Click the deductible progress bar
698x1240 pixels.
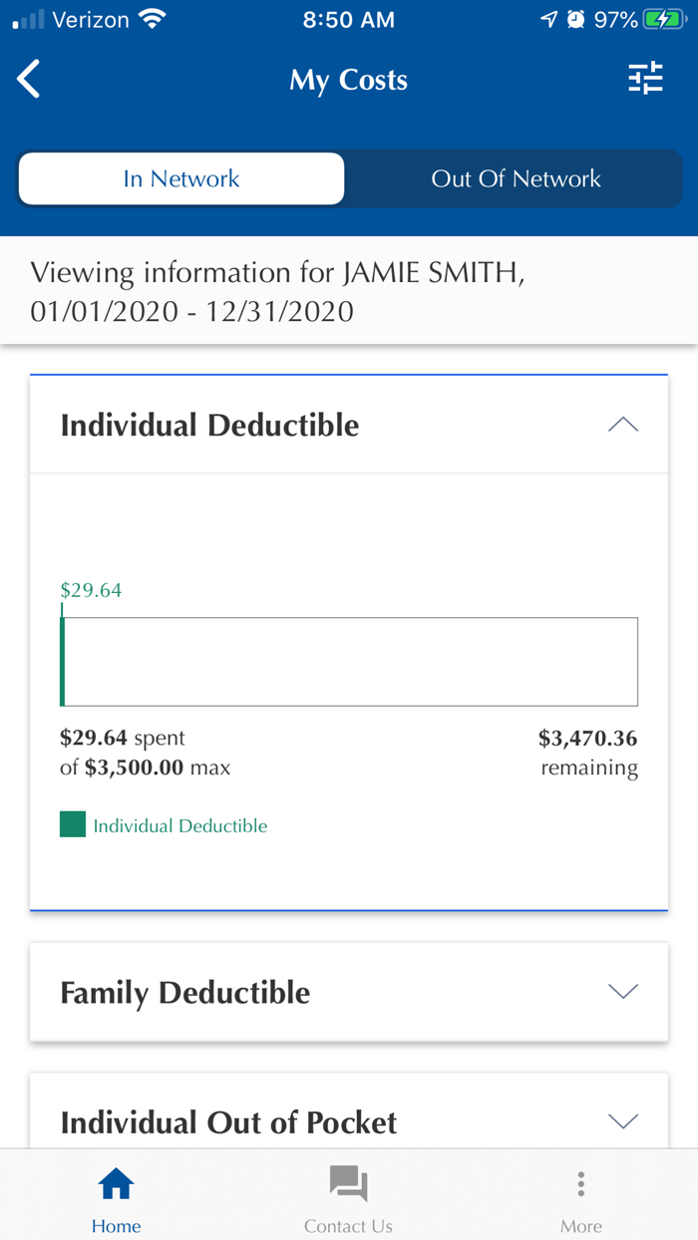click(x=349, y=662)
